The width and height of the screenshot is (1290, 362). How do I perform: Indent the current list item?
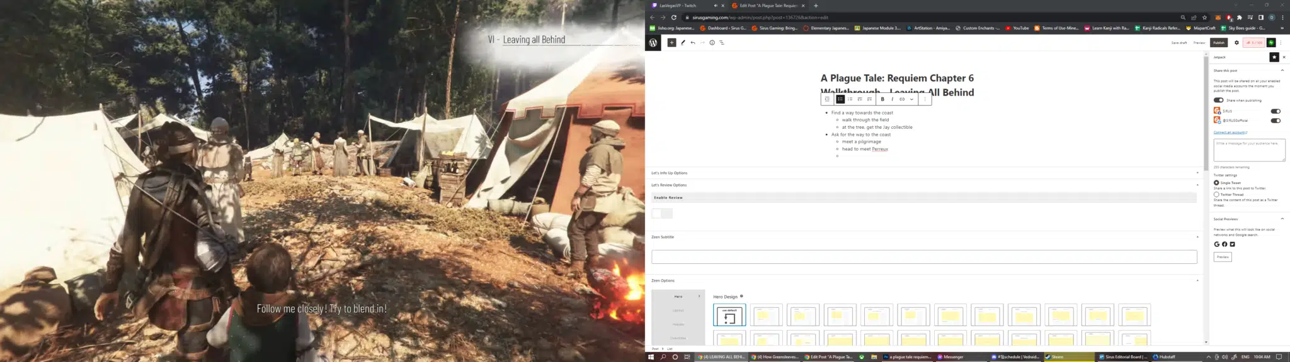click(x=869, y=99)
